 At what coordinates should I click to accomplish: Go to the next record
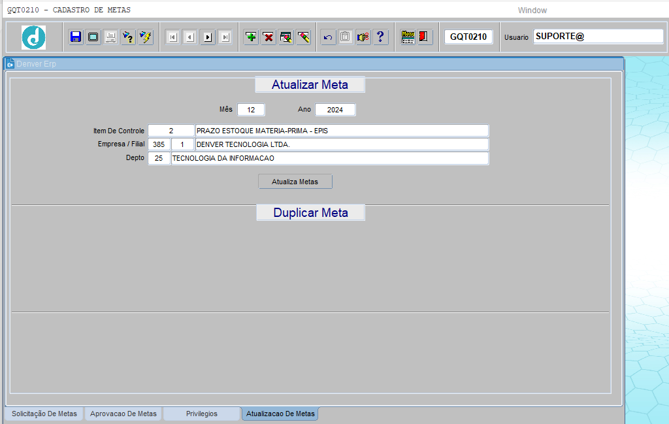[x=207, y=37]
